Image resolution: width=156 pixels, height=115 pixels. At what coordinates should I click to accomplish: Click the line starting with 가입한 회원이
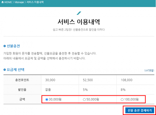tap(50, 53)
